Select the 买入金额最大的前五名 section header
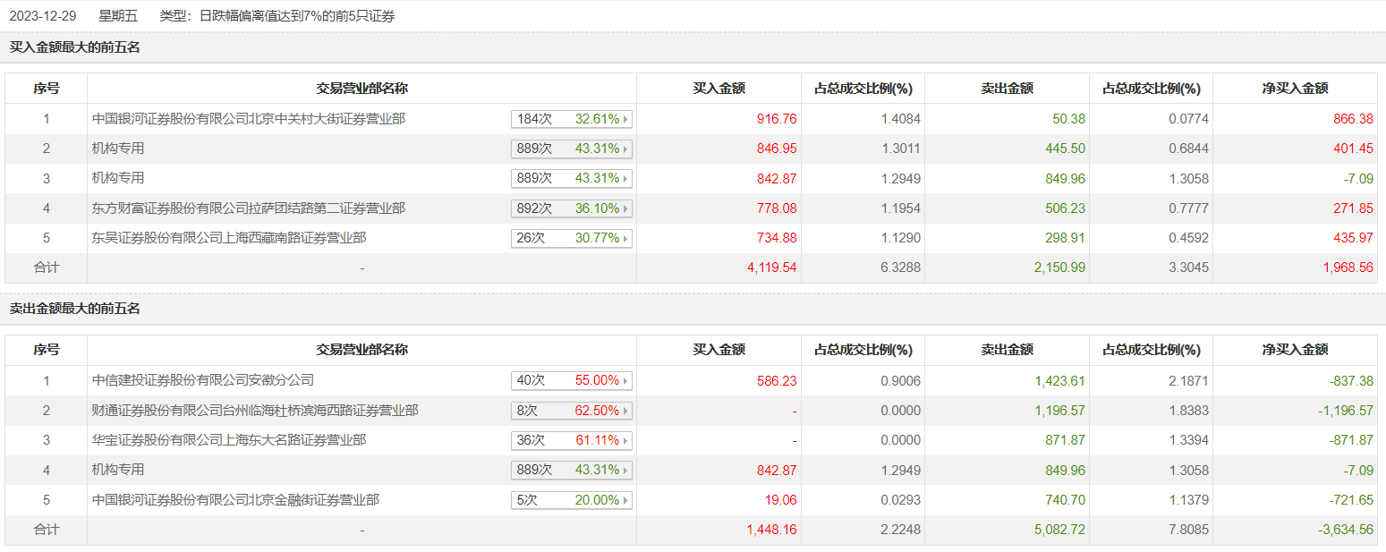Viewport: 1386px width, 552px height. coord(75,47)
